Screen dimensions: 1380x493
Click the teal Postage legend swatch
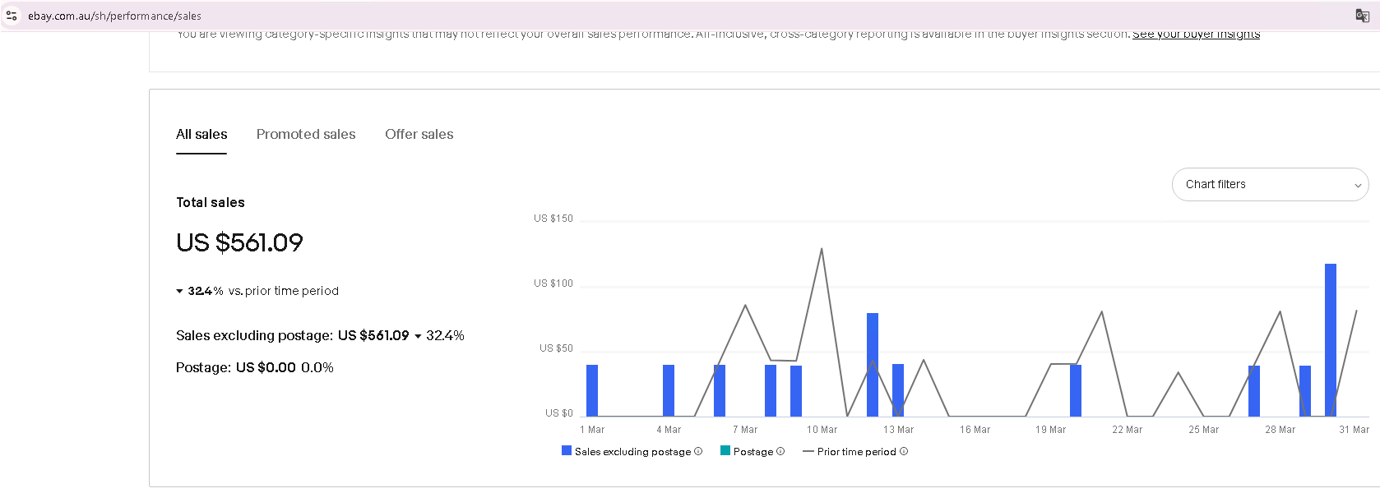(x=725, y=450)
